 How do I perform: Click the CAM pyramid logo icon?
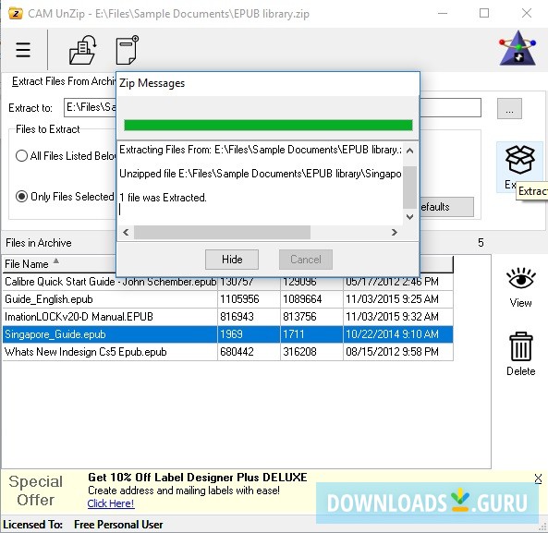tap(518, 48)
